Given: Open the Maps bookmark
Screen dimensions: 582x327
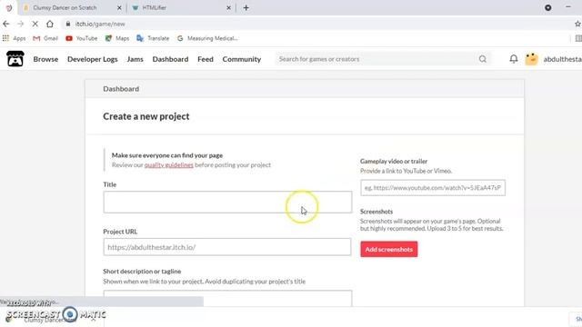Looking at the screenshot, I should click(117, 38).
